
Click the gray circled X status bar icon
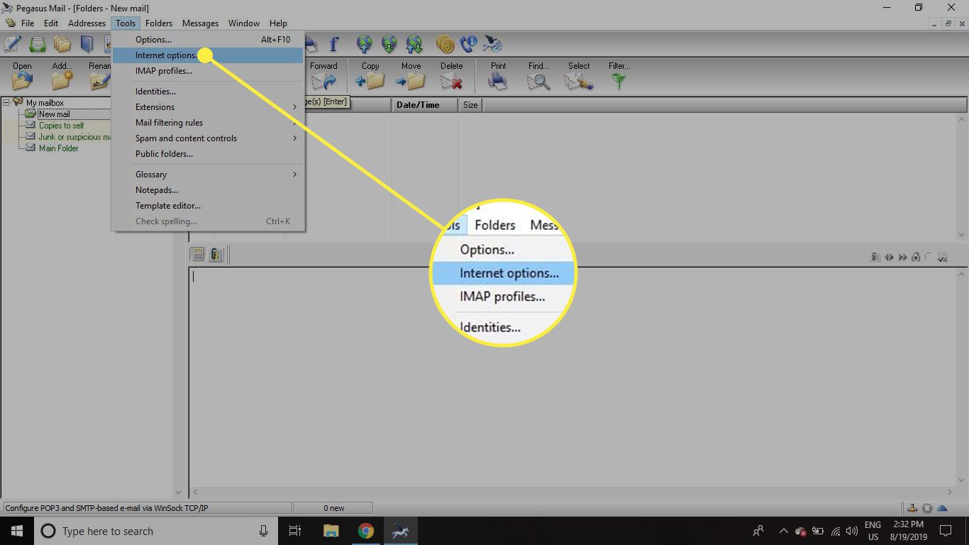pos(927,508)
